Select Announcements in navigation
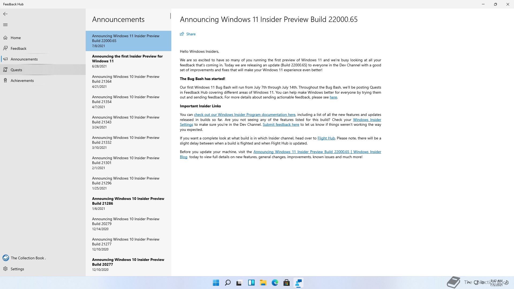The image size is (514, 289). point(43,59)
